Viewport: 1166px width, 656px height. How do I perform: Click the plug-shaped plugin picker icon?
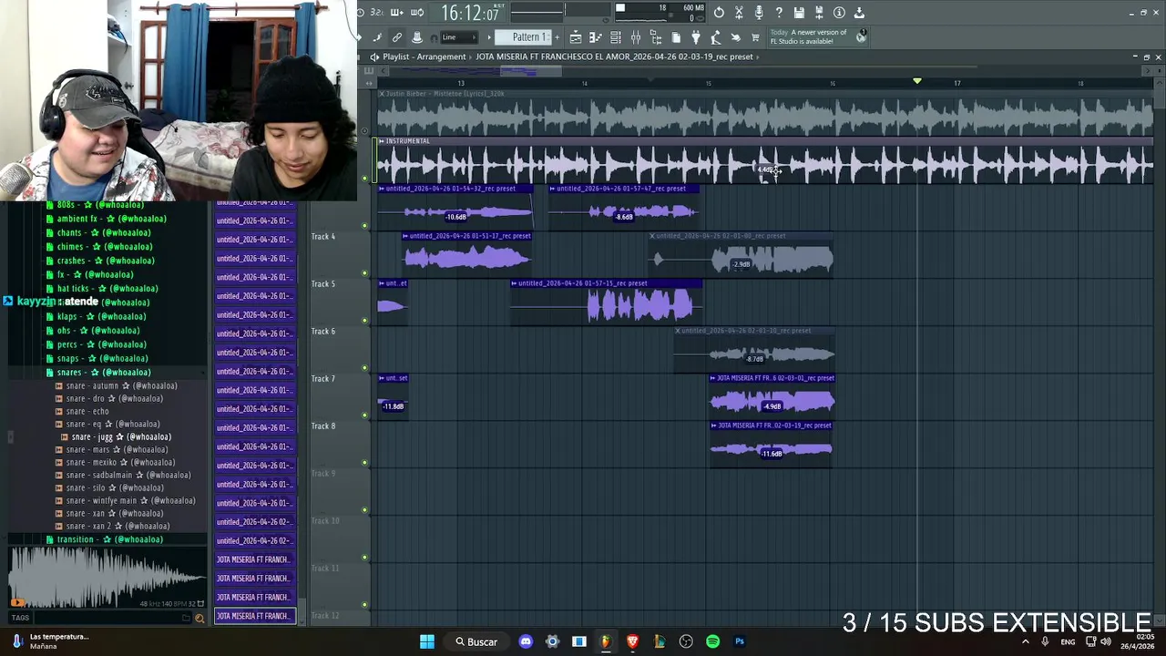tap(696, 37)
